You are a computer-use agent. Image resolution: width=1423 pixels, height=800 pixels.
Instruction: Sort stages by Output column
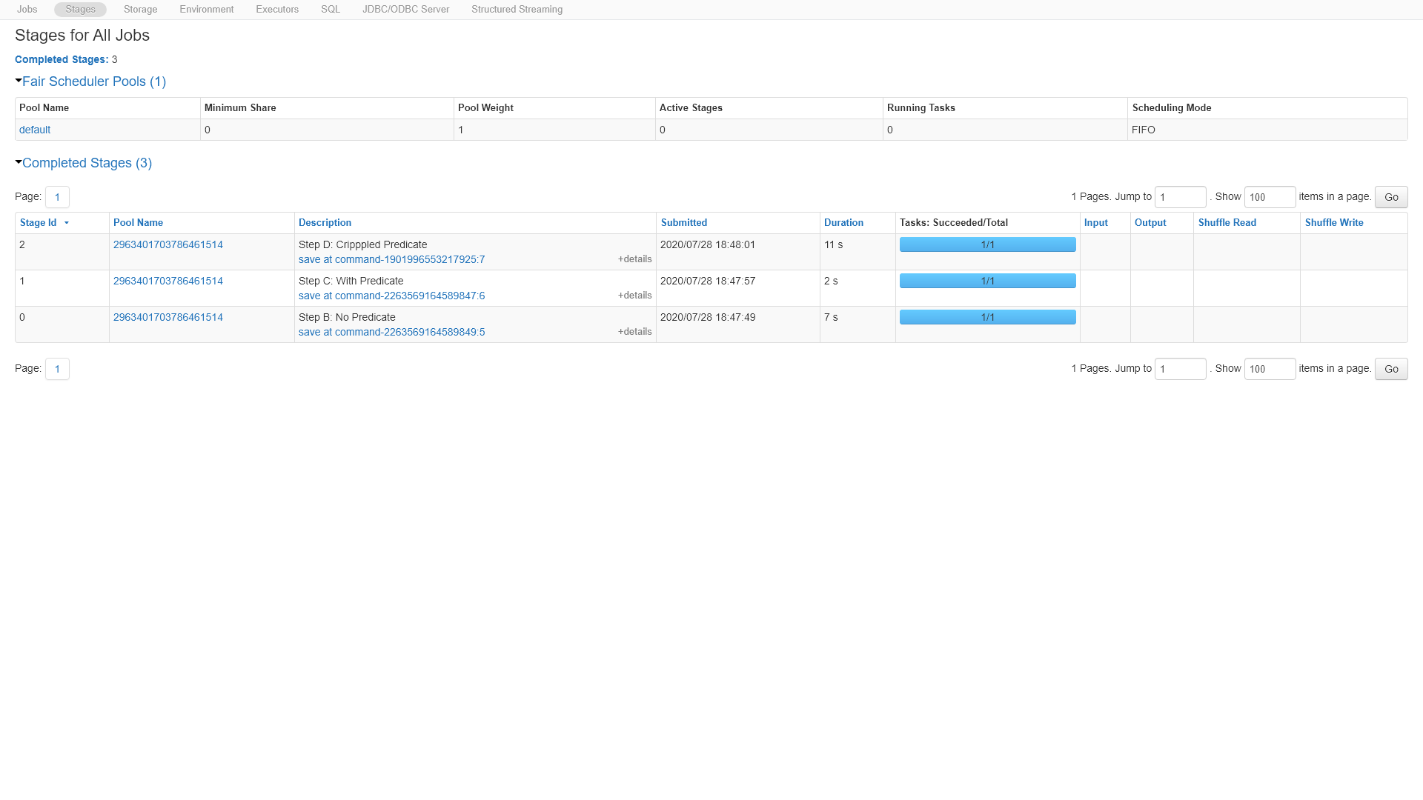pyautogui.click(x=1150, y=222)
